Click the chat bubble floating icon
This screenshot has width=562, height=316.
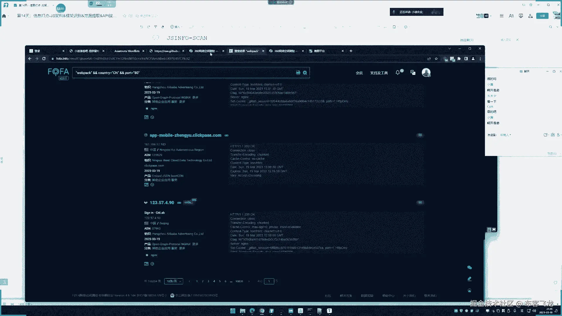coord(470,267)
